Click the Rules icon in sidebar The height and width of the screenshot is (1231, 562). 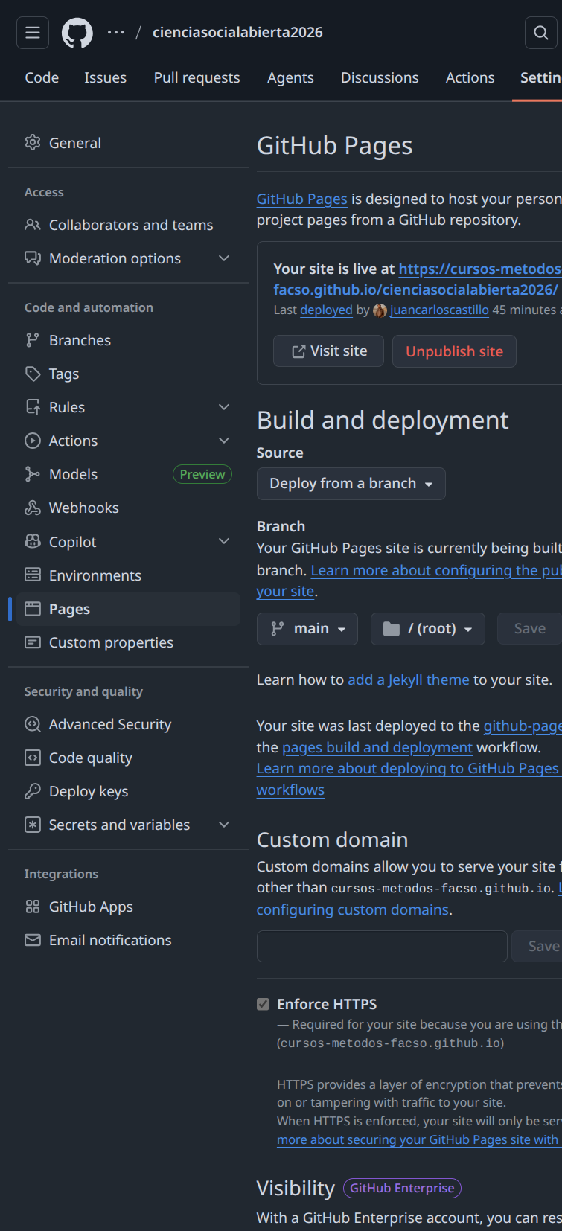[33, 406]
